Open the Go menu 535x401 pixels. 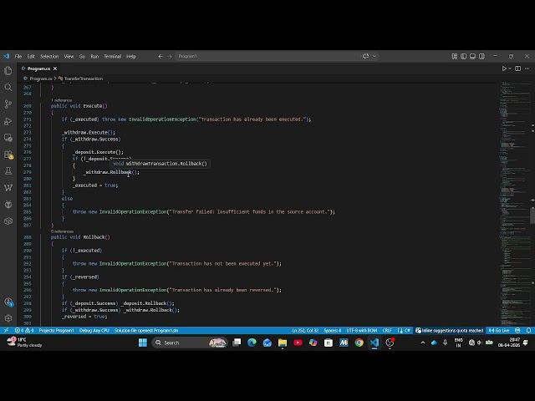pos(82,56)
